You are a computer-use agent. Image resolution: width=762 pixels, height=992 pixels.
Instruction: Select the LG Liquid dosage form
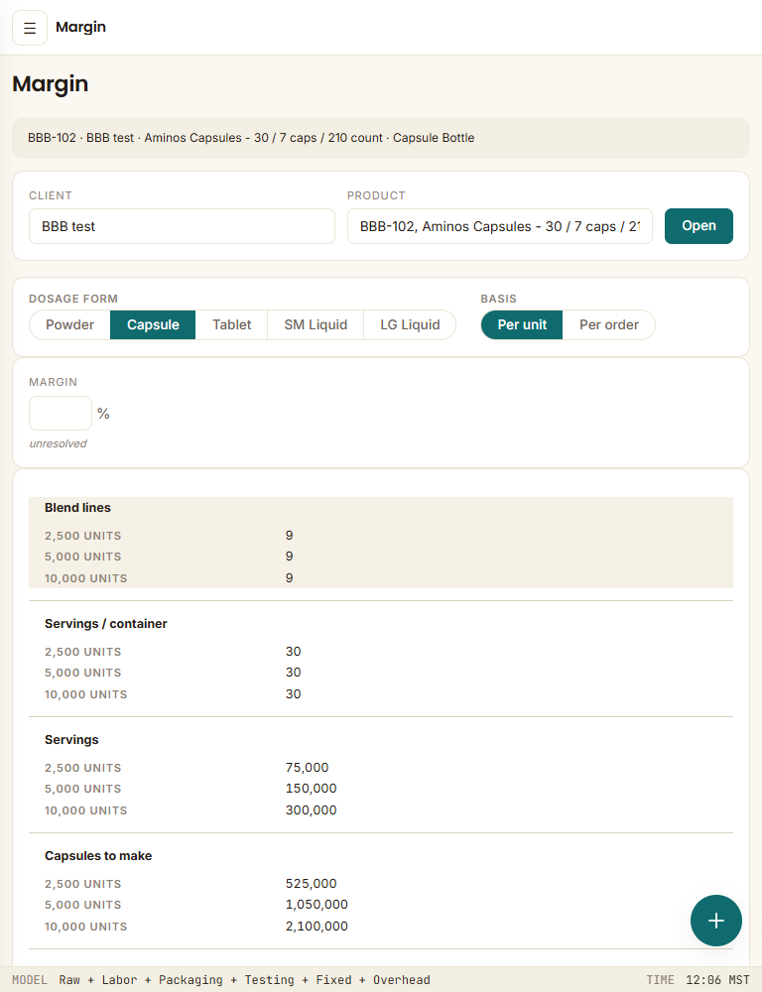coord(410,324)
